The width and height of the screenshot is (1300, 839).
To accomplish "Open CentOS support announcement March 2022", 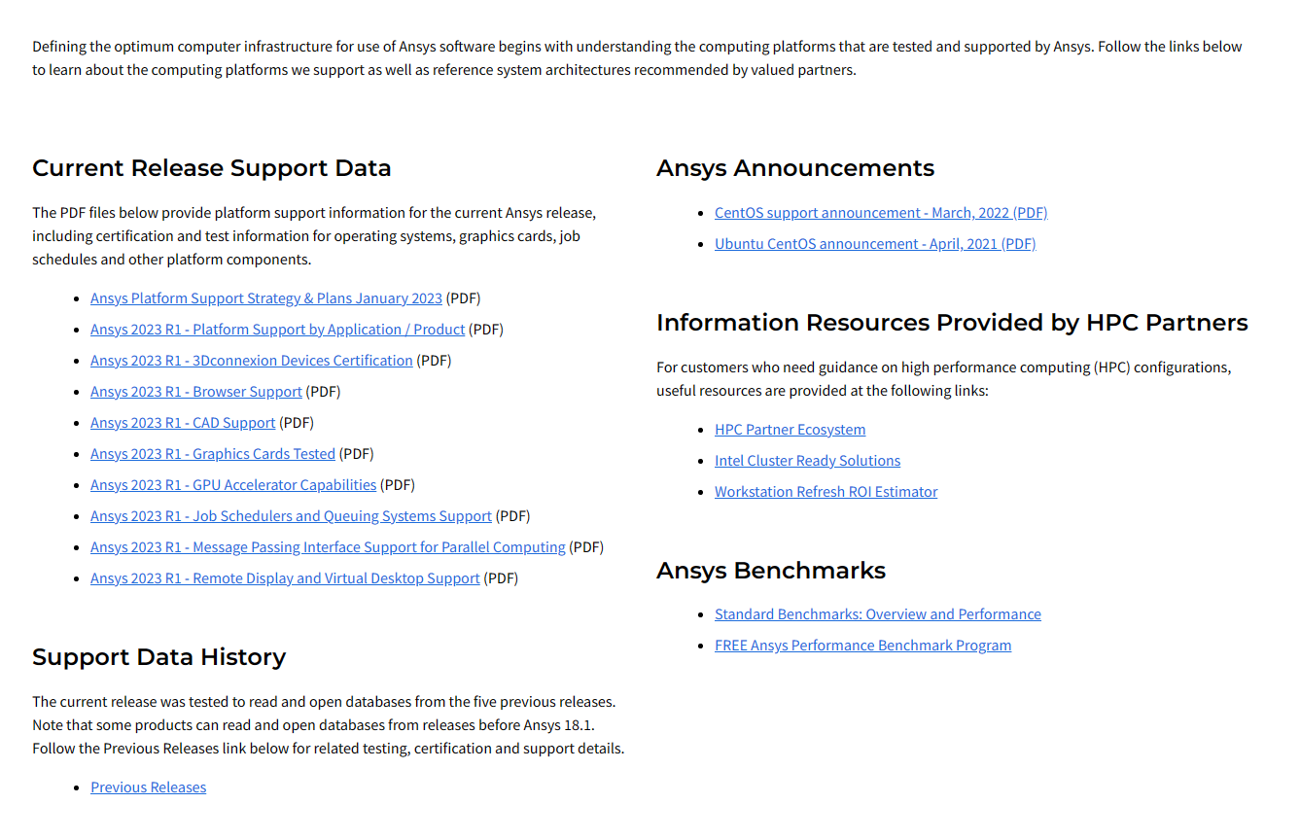I will coord(881,213).
